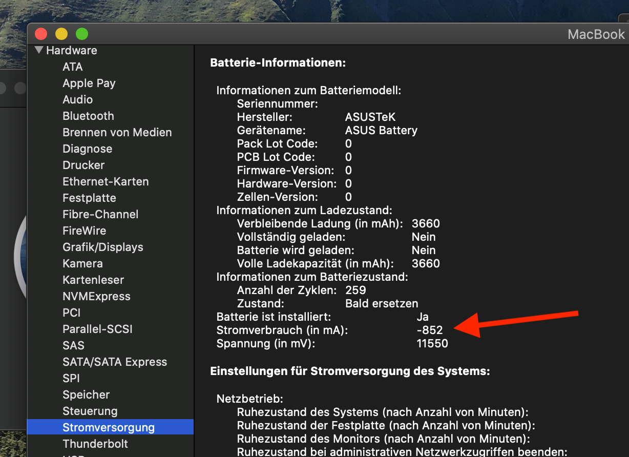The width and height of the screenshot is (629, 457).
Task: Select Brennen von Medien entry
Action: 117,132
